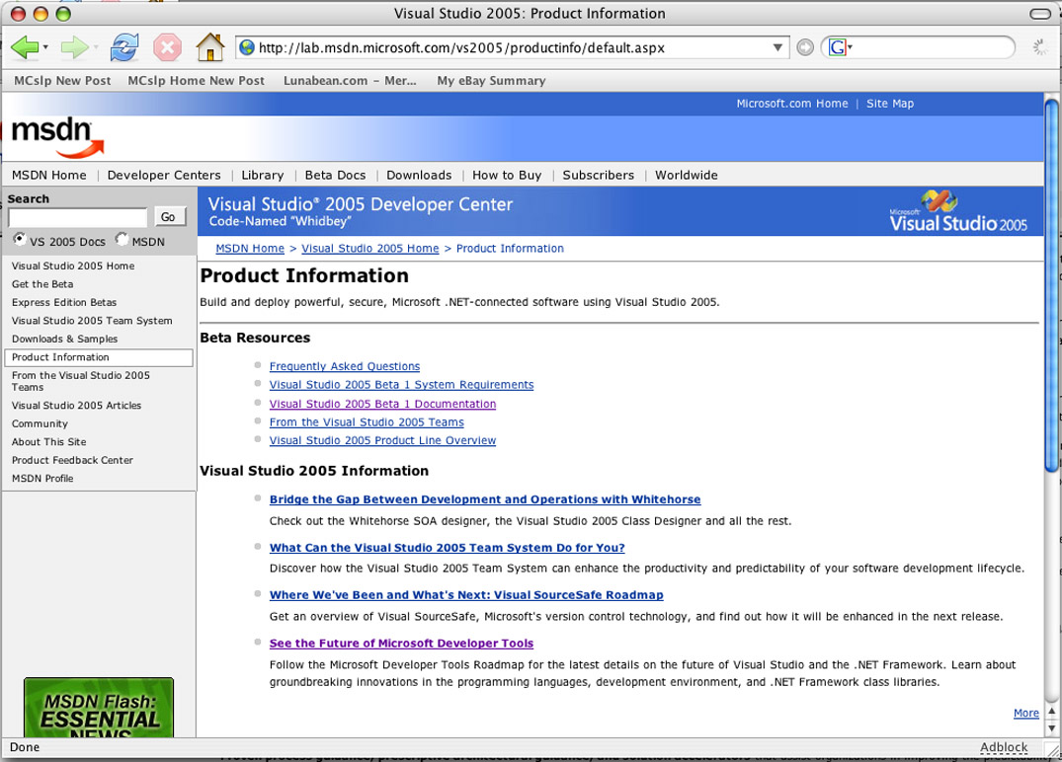The image size is (1062, 762).
Task: Click the msdn logo
Action: (57, 137)
